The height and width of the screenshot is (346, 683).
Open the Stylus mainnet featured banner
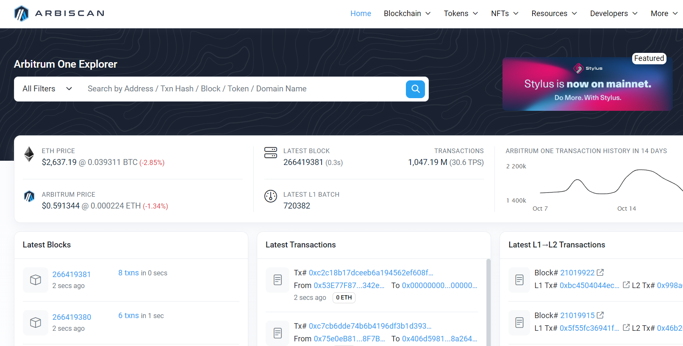(x=587, y=84)
